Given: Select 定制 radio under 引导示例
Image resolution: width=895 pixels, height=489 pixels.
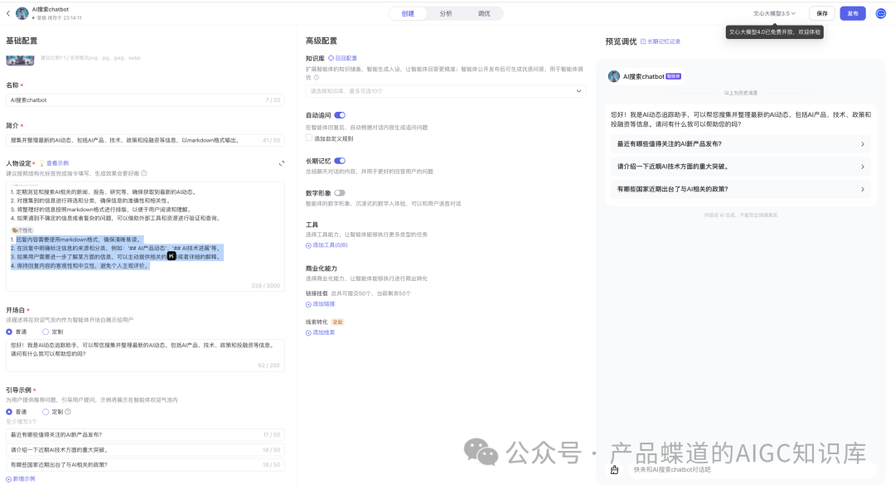Looking at the screenshot, I should [x=45, y=411].
